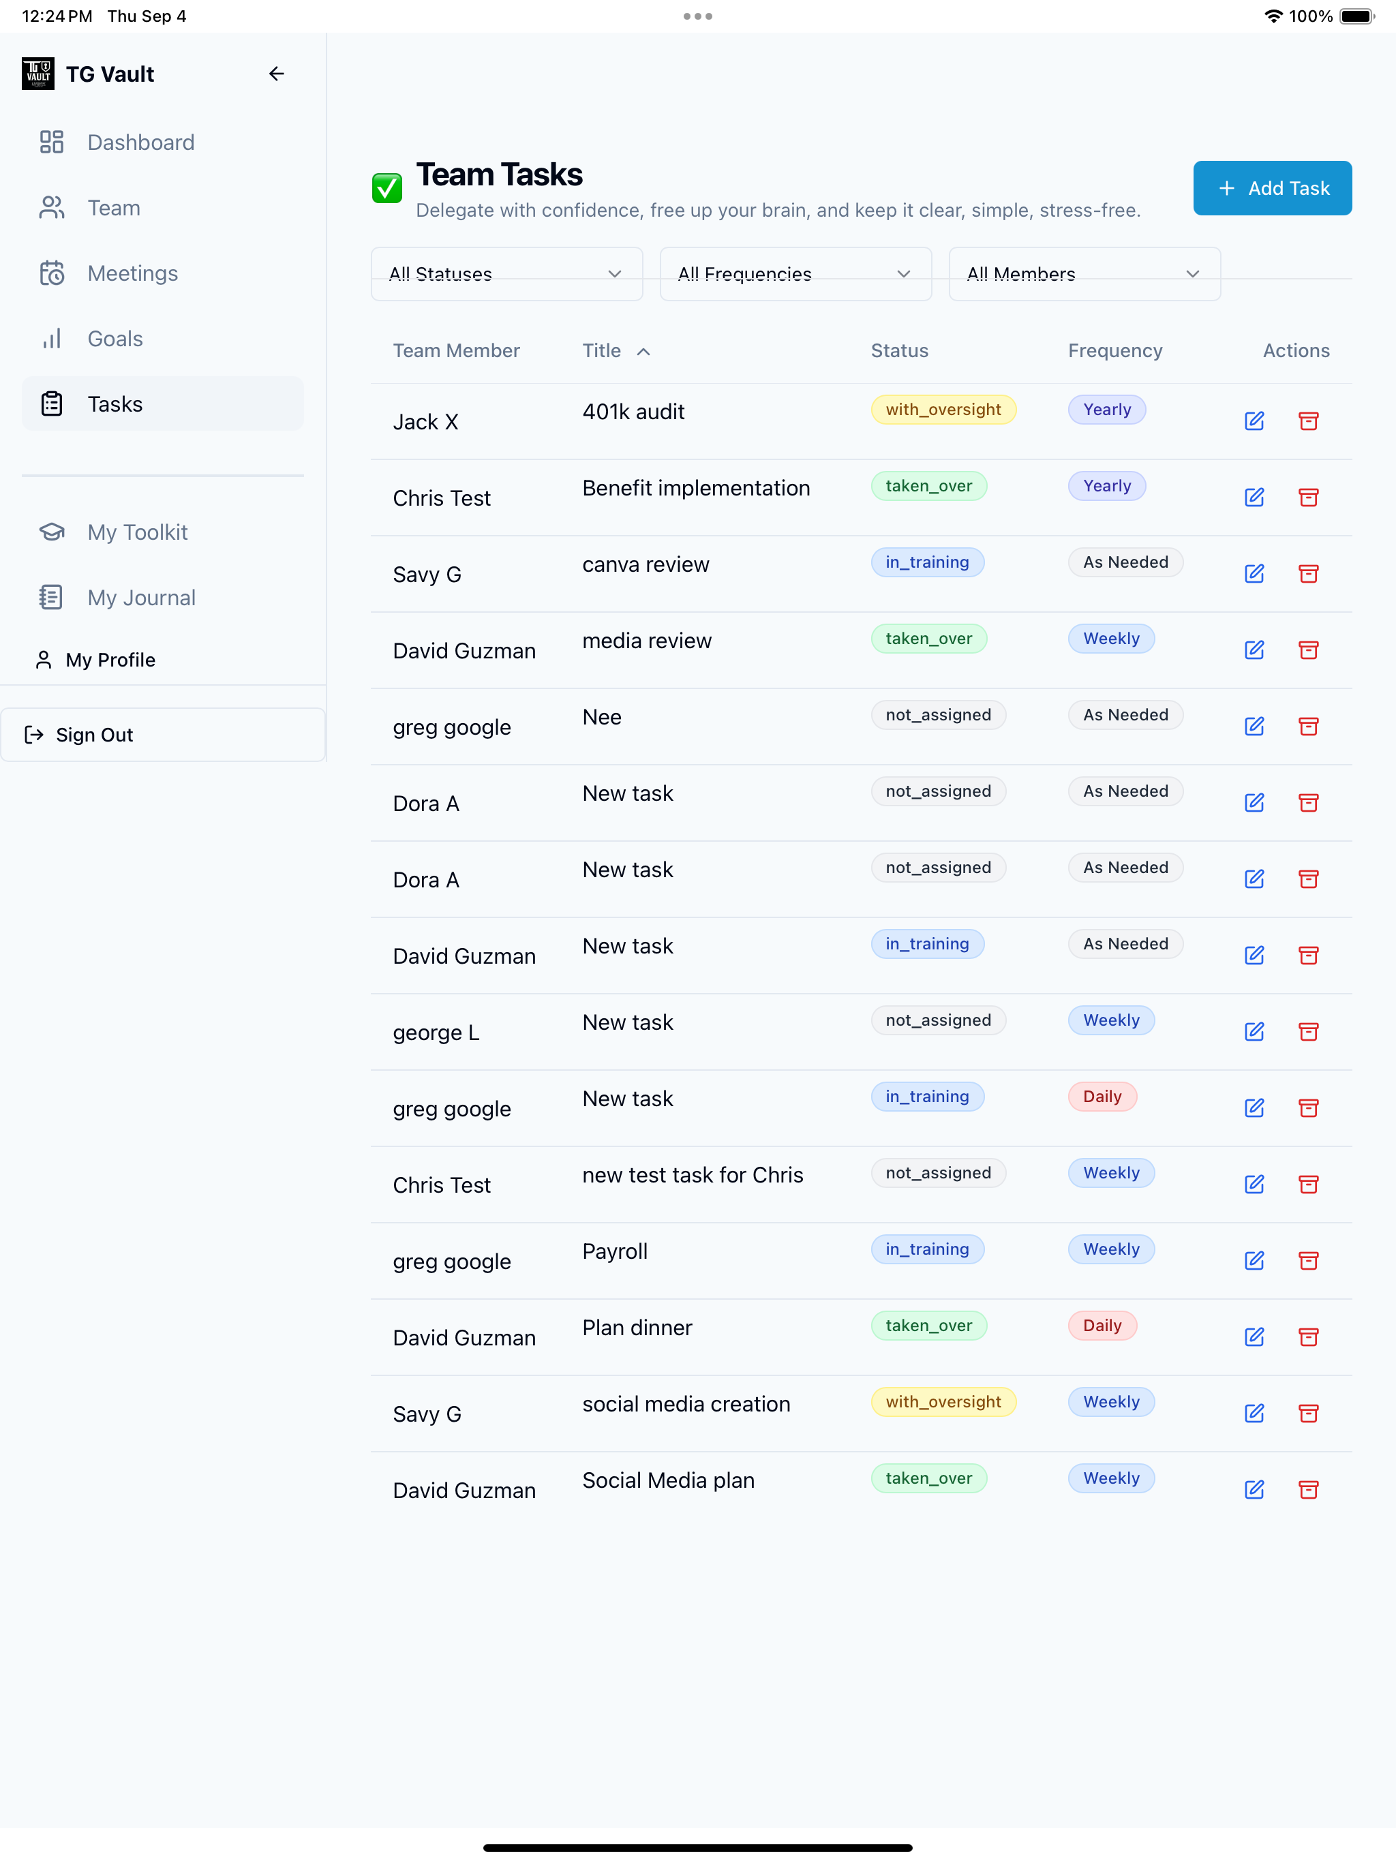Viewport: 1396px width, 1862px height.
Task: Archive the Benefit implementation task
Action: [x=1309, y=498]
